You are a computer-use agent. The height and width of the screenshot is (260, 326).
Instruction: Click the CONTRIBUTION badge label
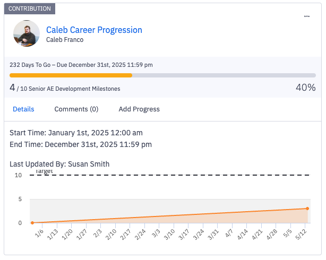click(x=30, y=8)
